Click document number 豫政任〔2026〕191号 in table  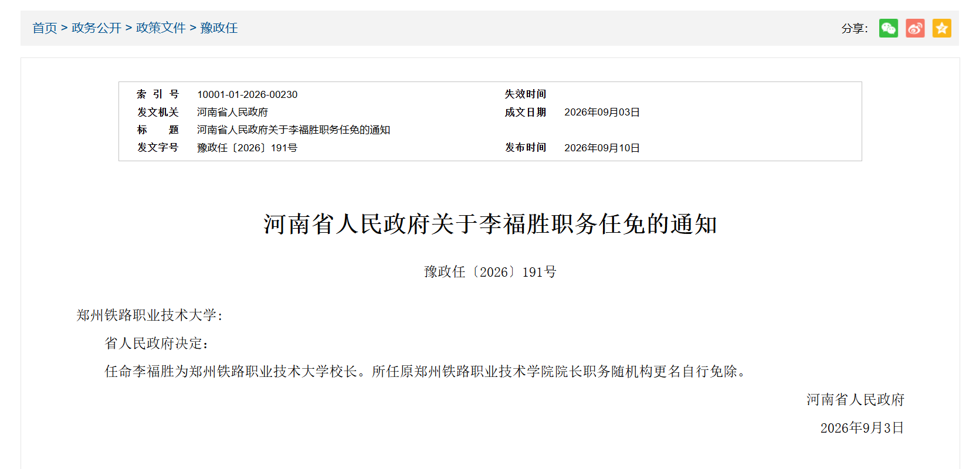[x=247, y=148]
